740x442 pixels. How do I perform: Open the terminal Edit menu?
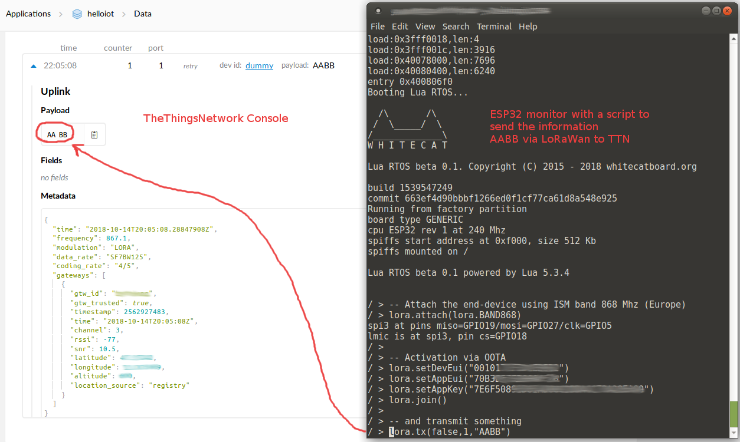tap(400, 27)
